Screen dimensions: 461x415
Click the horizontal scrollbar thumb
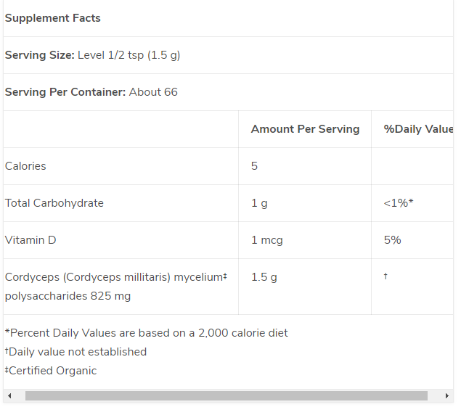coord(226,396)
